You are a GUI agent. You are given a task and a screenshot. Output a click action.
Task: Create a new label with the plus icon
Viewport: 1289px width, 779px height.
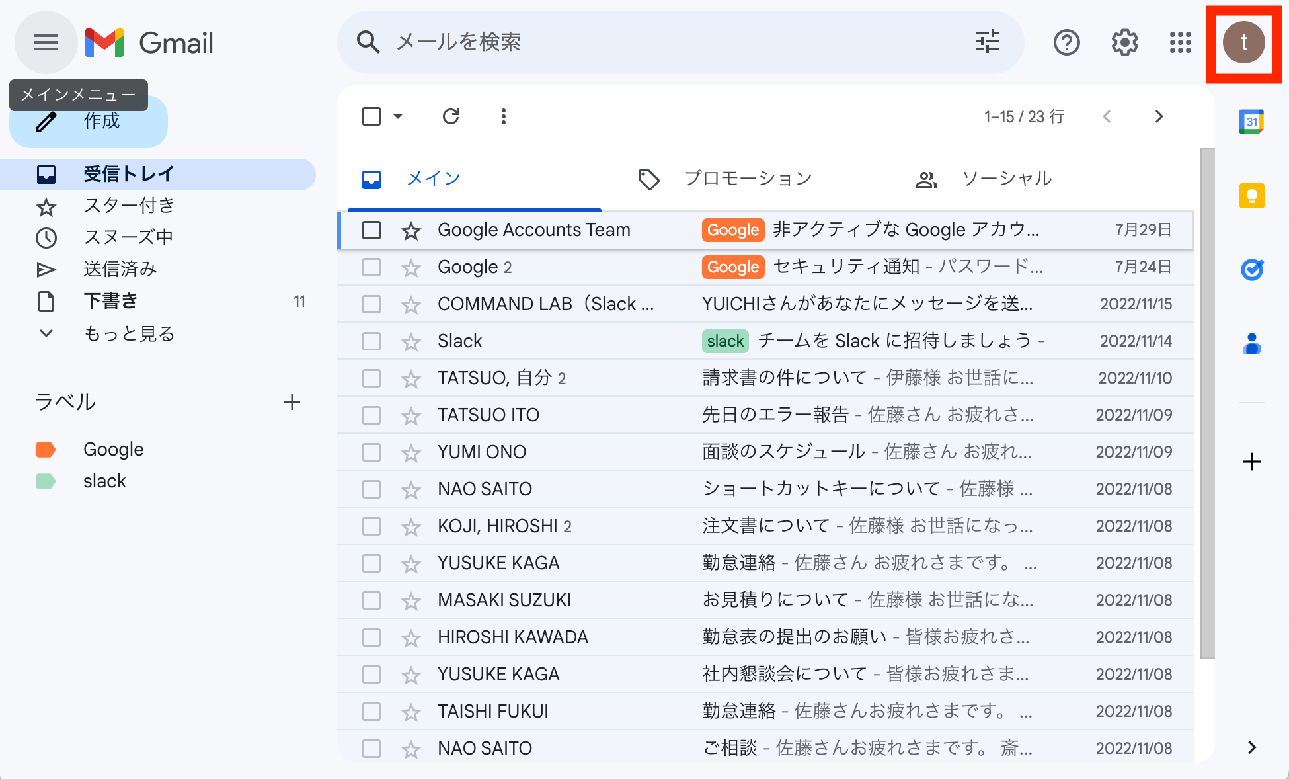pyautogui.click(x=292, y=402)
